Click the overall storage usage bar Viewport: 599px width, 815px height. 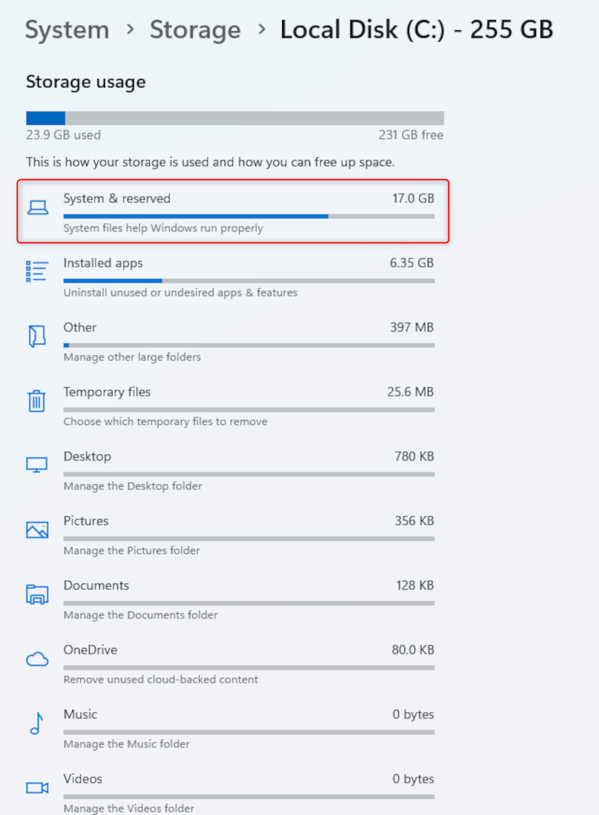(235, 118)
